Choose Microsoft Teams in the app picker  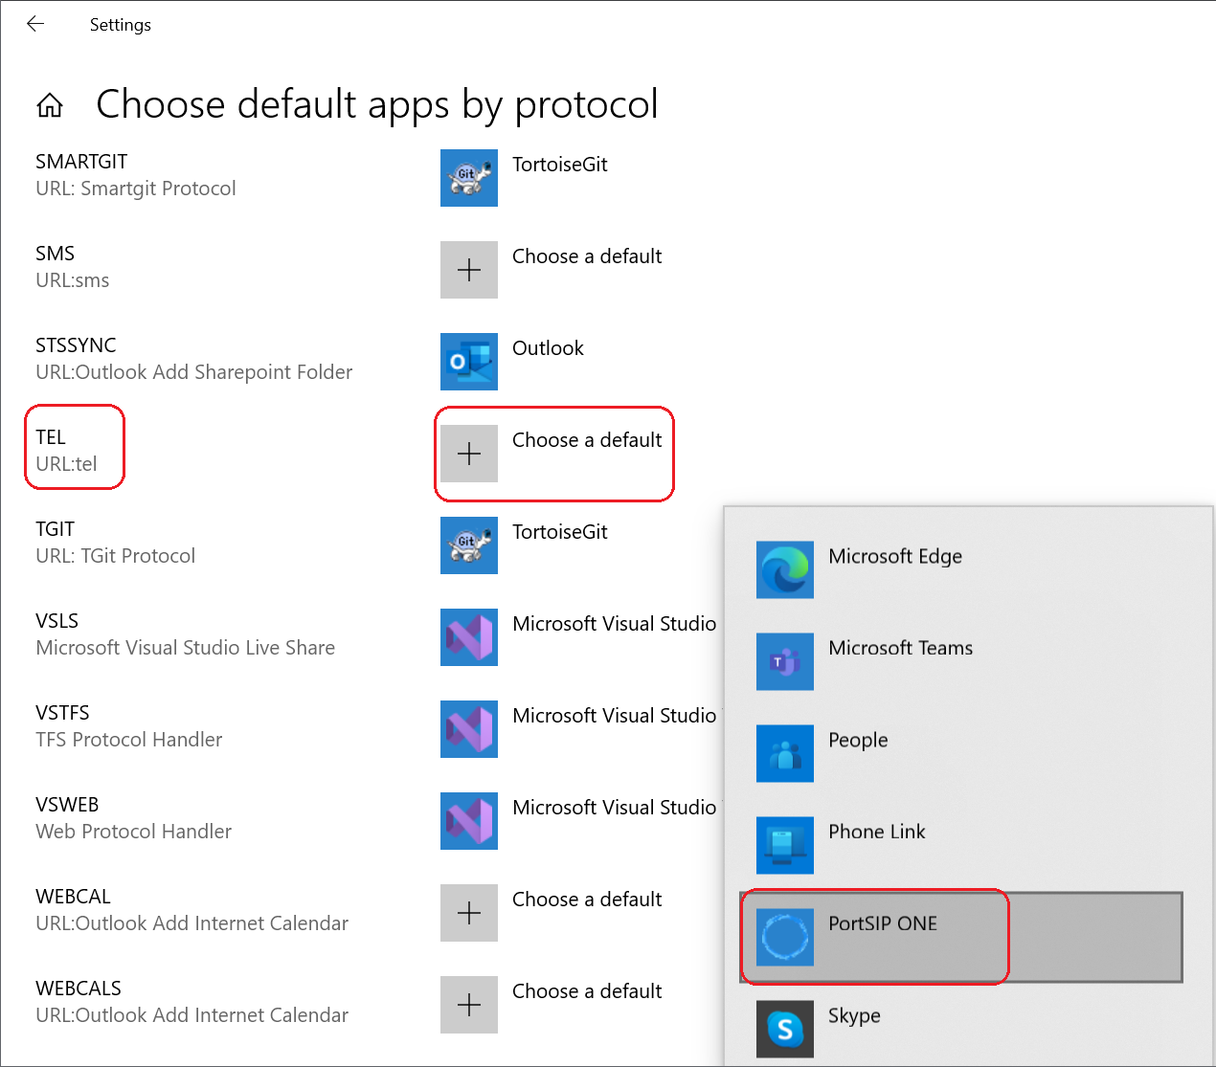click(x=900, y=649)
